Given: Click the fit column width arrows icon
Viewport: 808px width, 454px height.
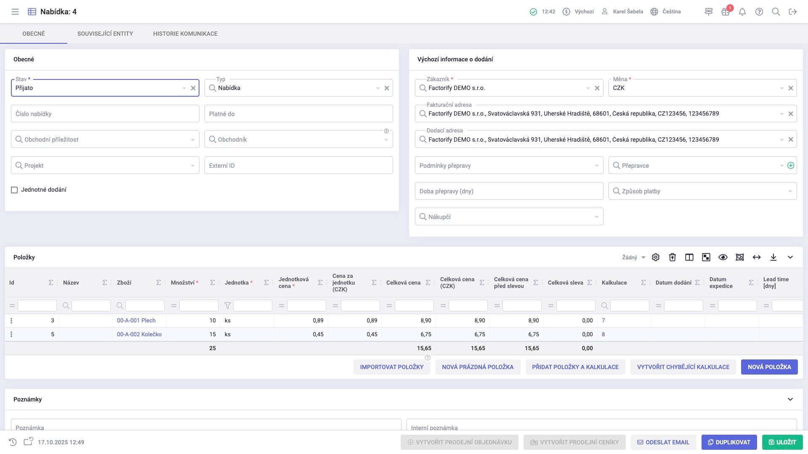Looking at the screenshot, I should point(757,257).
